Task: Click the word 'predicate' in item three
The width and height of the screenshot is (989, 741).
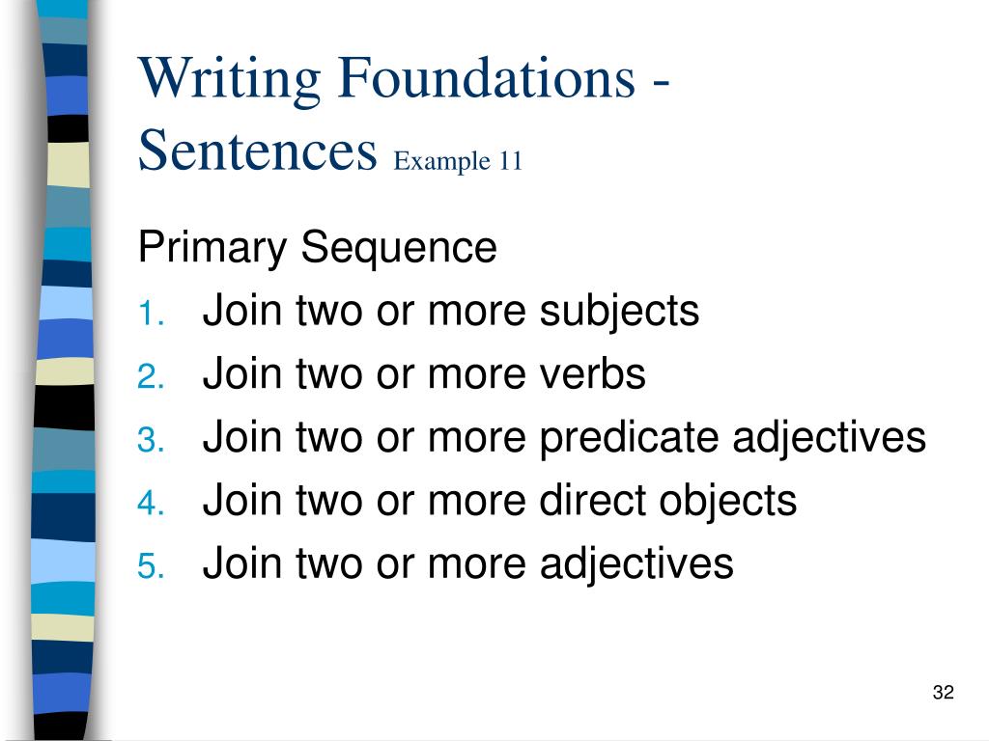Action: pyautogui.click(x=629, y=437)
